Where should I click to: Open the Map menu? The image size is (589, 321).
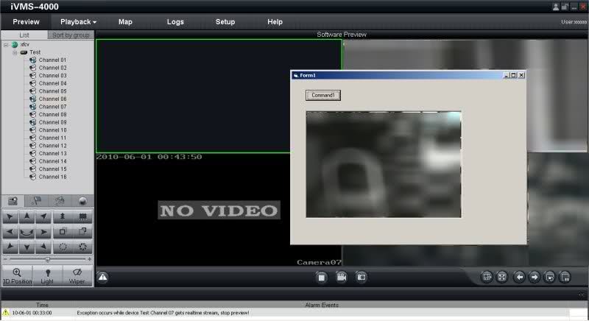tap(125, 22)
